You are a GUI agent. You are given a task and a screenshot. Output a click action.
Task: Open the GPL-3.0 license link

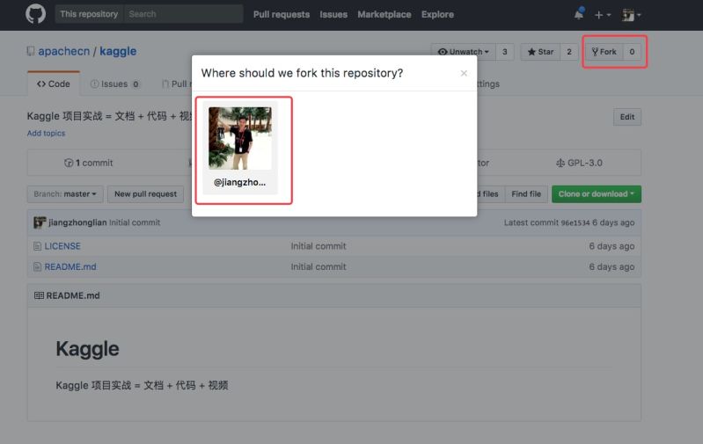(579, 163)
